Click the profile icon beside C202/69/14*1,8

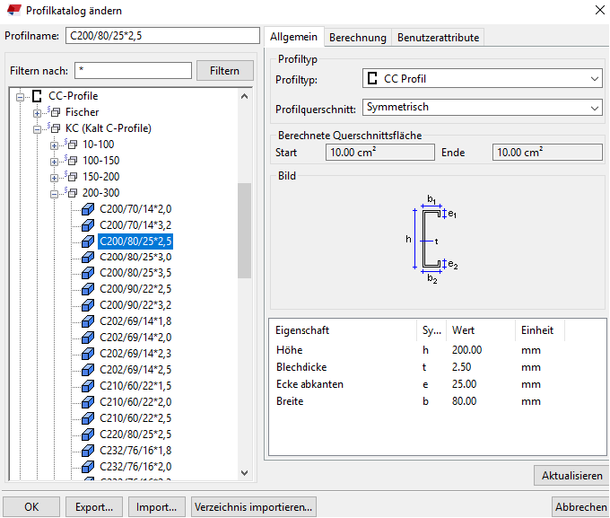tap(88, 321)
